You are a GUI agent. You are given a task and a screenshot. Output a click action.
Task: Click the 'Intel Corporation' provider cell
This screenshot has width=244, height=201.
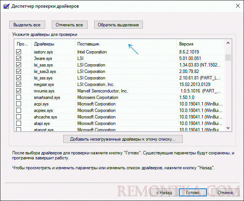point(92,52)
